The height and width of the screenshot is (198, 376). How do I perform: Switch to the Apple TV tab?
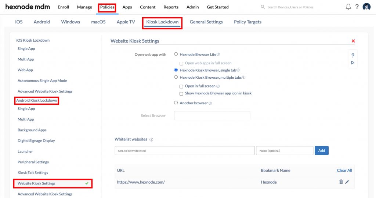pyautogui.click(x=126, y=22)
